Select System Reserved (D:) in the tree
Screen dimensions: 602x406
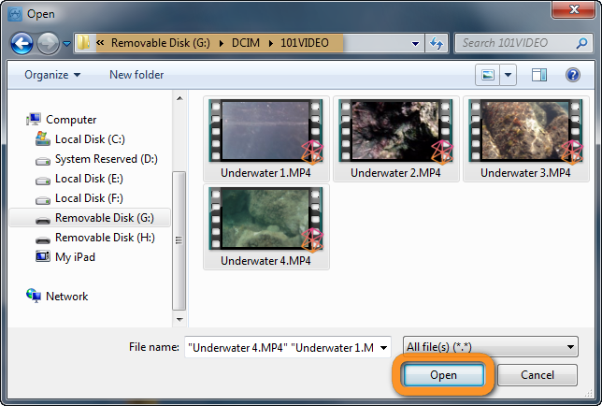[x=107, y=159]
